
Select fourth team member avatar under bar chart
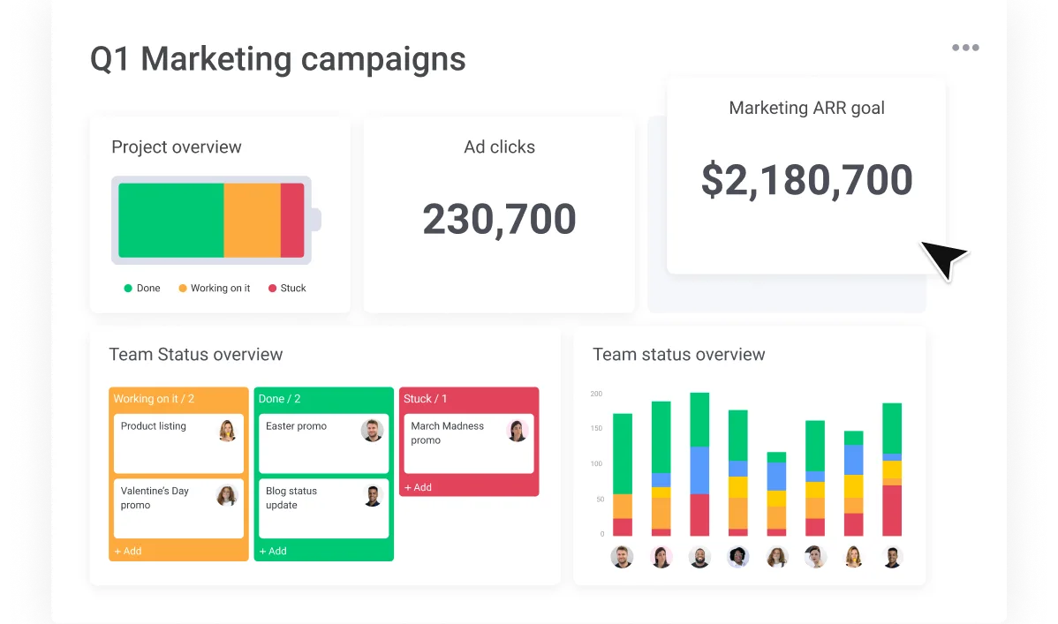coord(738,557)
